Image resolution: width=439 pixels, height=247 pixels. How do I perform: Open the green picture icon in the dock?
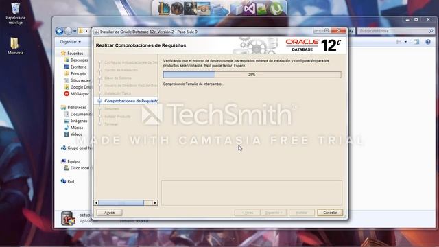(262, 9)
